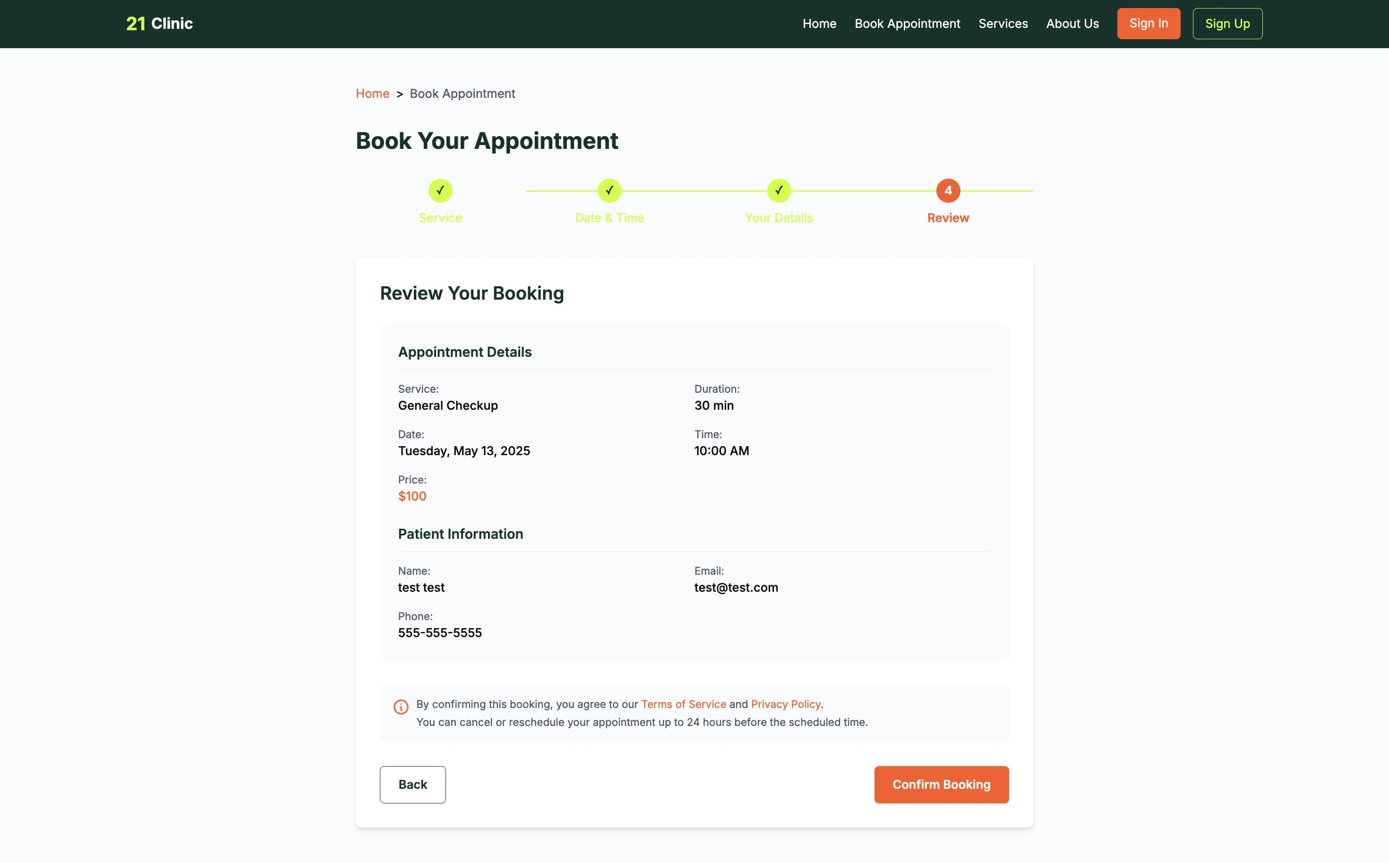The height and width of the screenshot is (863, 1389).
Task: Open the About Us navigation item
Action: (1072, 24)
